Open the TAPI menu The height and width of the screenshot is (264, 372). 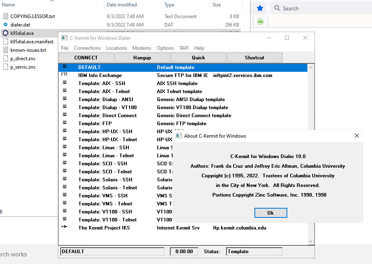coord(184,48)
